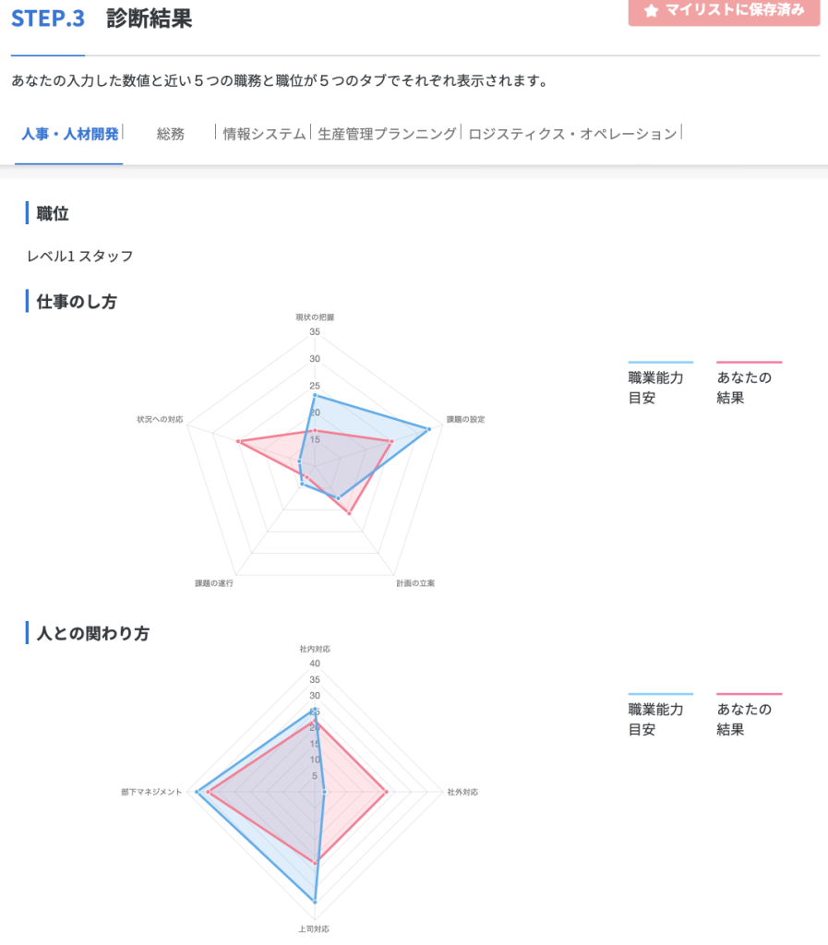Click the blue data point at 部下マネジメント
This screenshot has height=945, width=828.
click(197, 792)
